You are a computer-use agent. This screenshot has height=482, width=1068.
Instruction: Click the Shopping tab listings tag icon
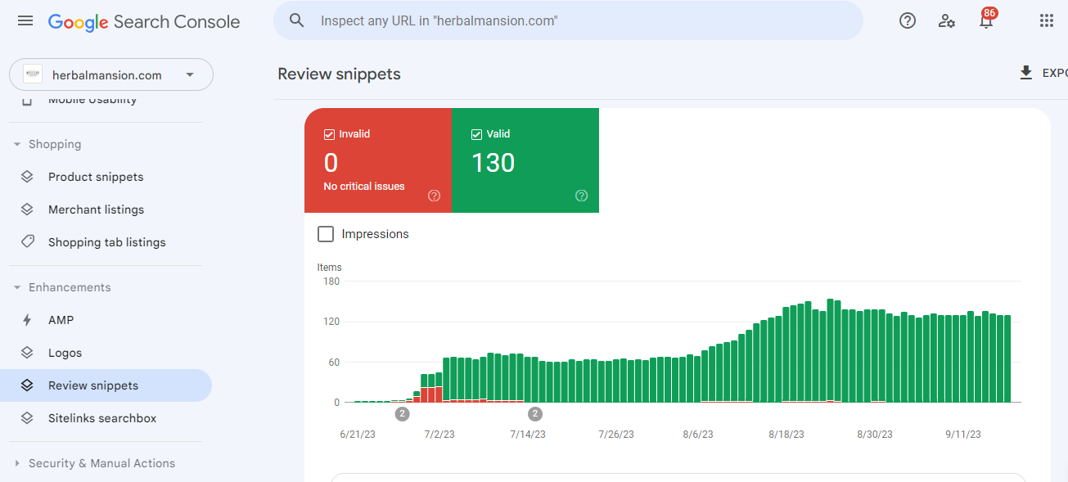pos(27,242)
